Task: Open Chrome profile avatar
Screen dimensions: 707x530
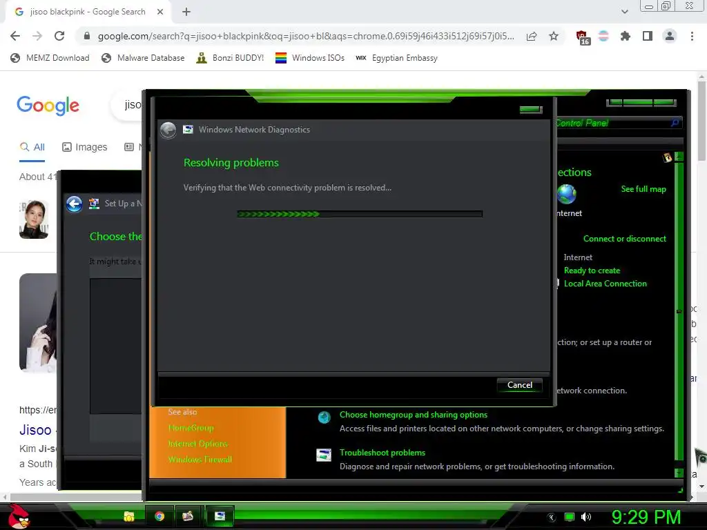Action: click(x=670, y=36)
